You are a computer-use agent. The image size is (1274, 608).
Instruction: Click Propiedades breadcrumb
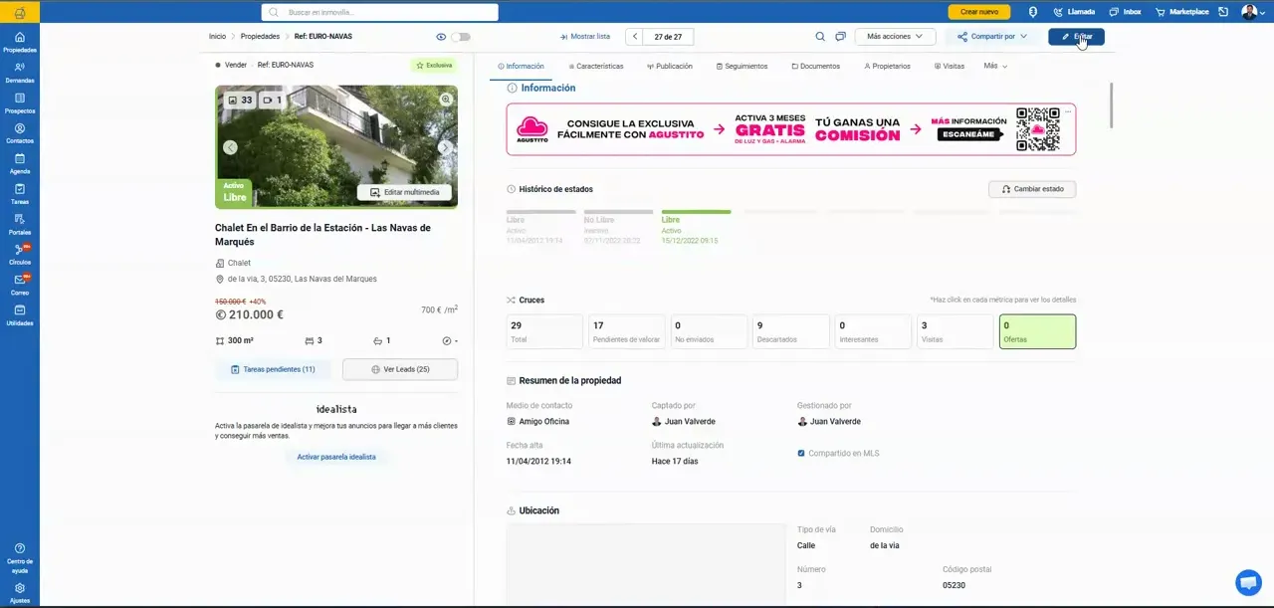(260, 37)
